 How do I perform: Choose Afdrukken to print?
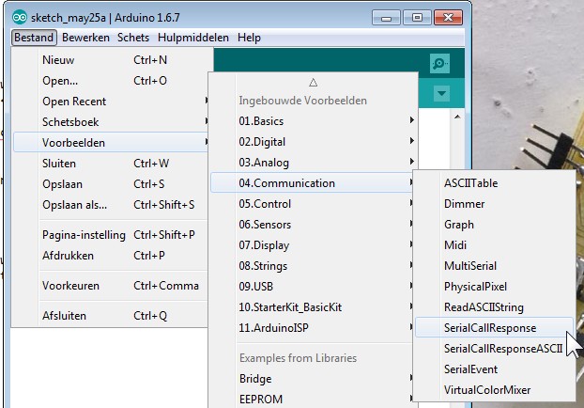tap(110, 256)
